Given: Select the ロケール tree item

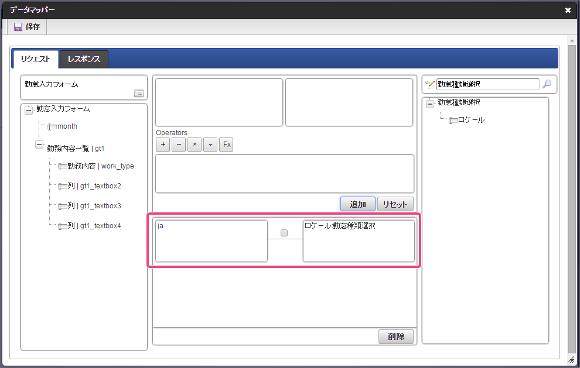Looking at the screenshot, I should 471,120.
